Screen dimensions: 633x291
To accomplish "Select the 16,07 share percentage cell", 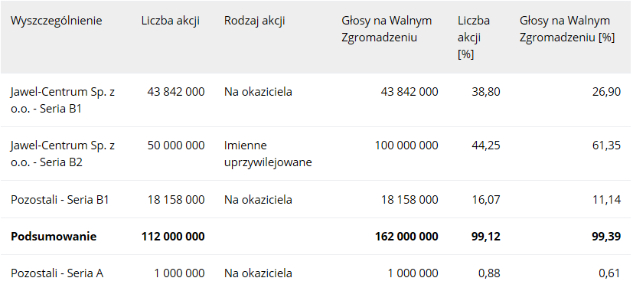I will [486, 200].
